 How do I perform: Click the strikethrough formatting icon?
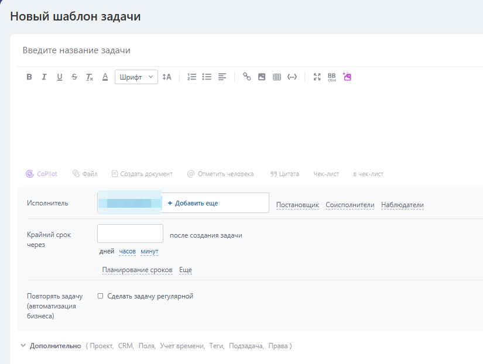pos(74,77)
